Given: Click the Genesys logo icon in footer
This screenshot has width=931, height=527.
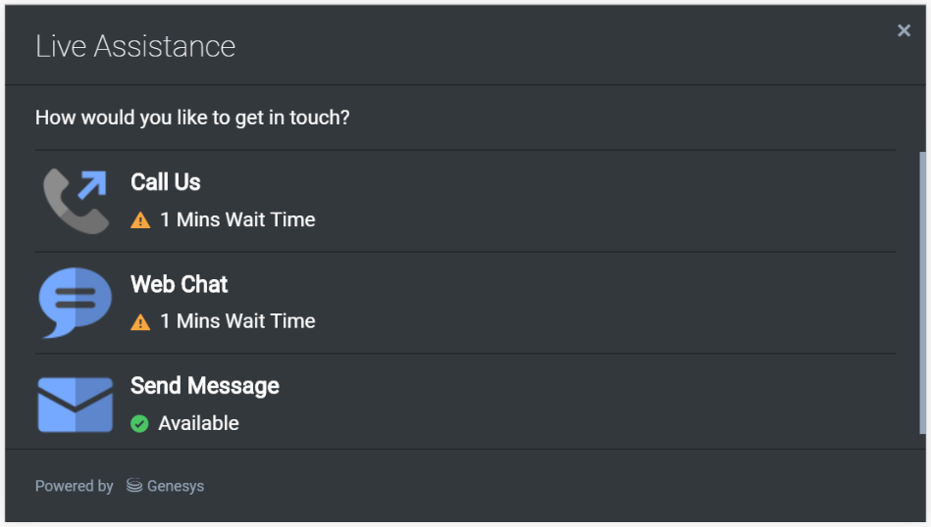Looking at the screenshot, I should click(x=134, y=486).
